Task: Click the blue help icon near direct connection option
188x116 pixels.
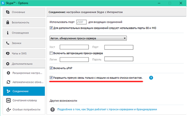Action: click(x=151, y=78)
